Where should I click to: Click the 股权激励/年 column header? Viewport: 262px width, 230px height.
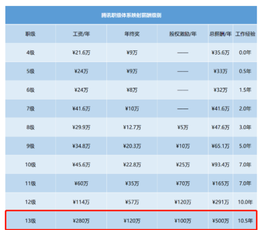coord(183,34)
